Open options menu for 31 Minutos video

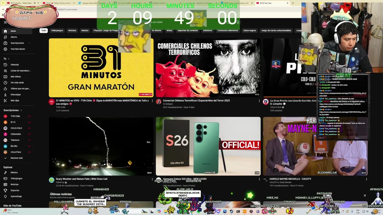[x=152, y=101]
